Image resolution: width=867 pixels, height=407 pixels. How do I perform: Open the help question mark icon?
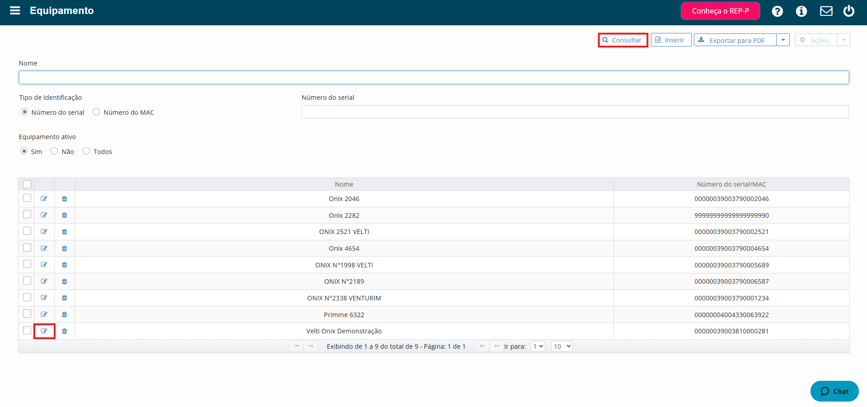coord(777,11)
